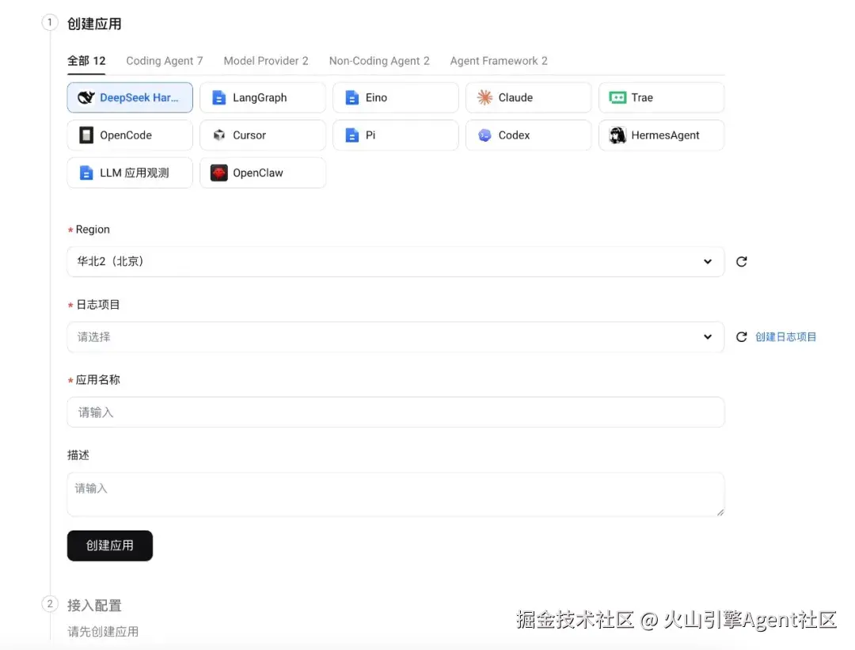Image resolution: width=855 pixels, height=650 pixels.
Task: Open the Coding Agent 7 tab
Action: click(164, 61)
